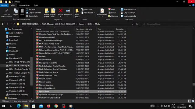Select the No Skirt archive file

(x=42, y=57)
